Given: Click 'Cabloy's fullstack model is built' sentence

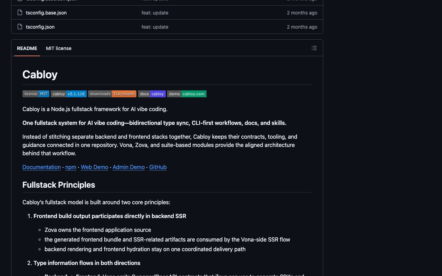Looking at the screenshot, I should pyautogui.click(x=96, y=202).
